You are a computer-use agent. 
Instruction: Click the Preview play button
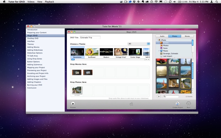click(x=73, y=104)
